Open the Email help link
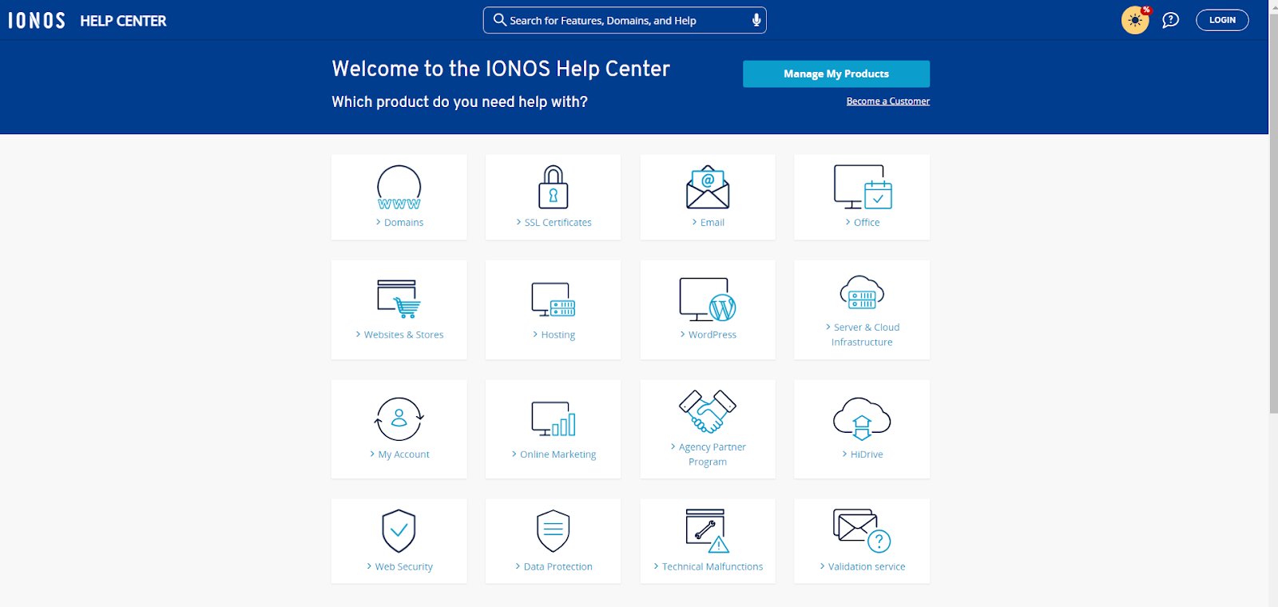Screen dimensions: 1278x607 click(708, 223)
